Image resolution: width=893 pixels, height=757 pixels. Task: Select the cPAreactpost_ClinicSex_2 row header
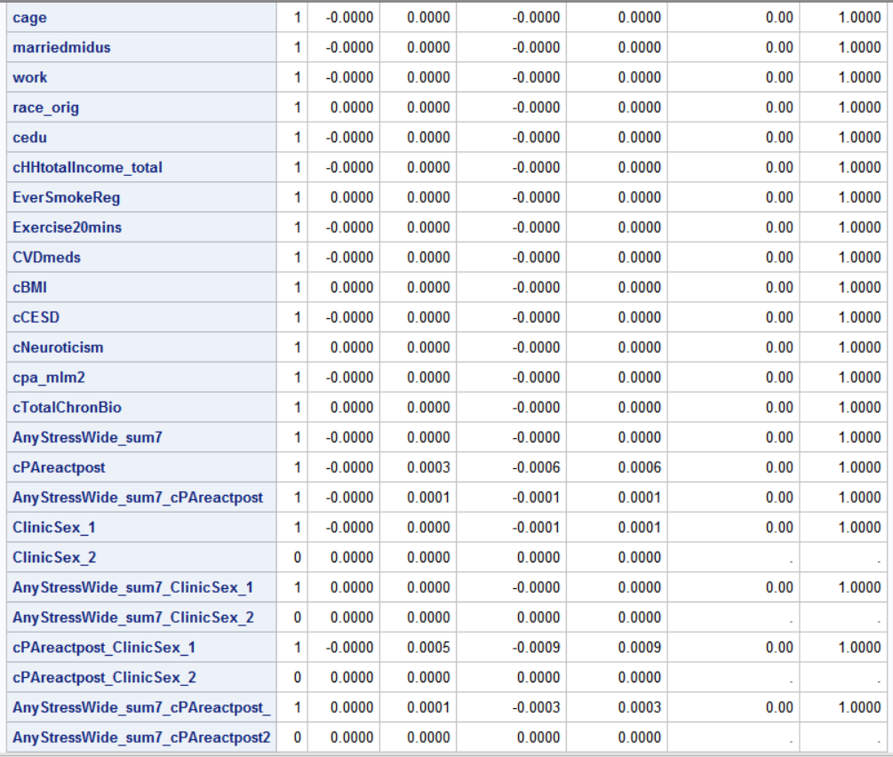(104, 678)
